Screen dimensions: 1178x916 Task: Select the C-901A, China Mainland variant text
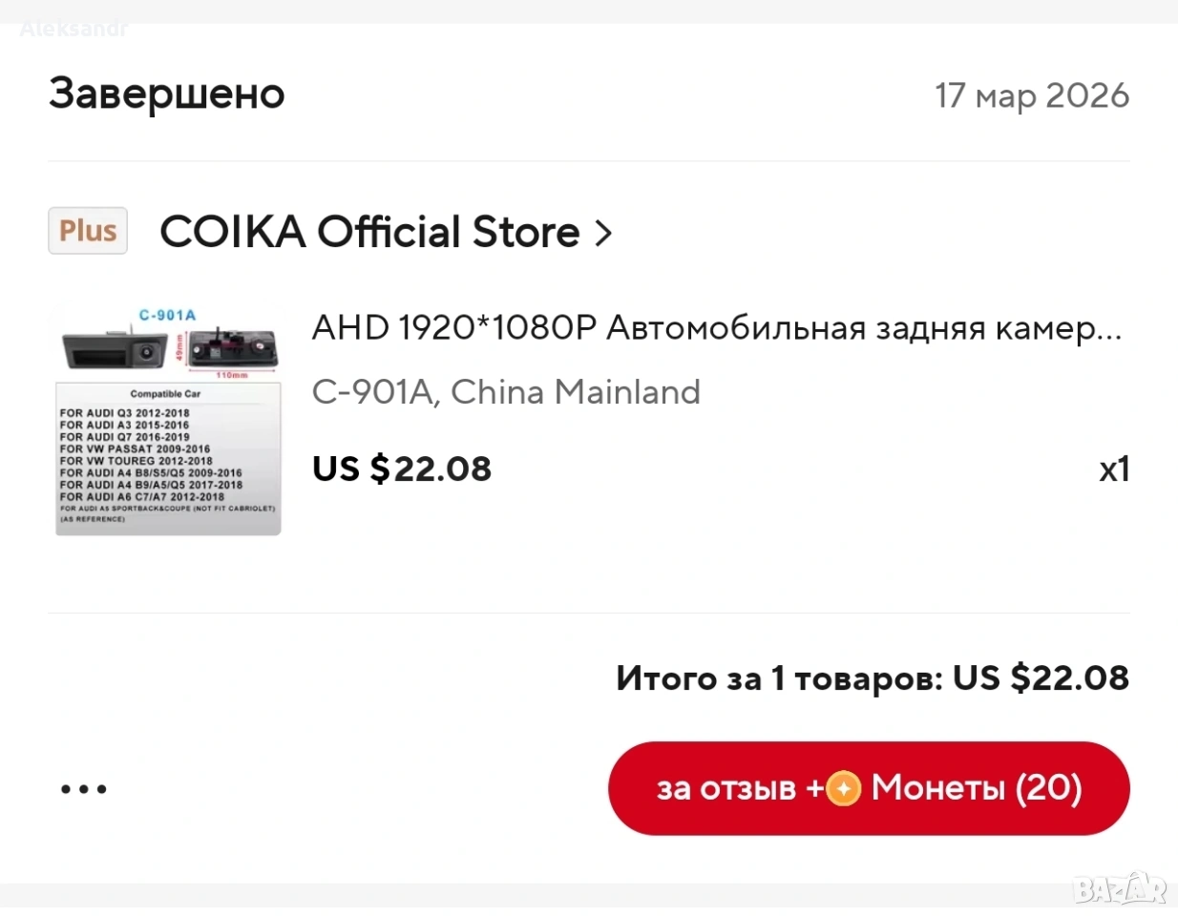click(x=506, y=392)
